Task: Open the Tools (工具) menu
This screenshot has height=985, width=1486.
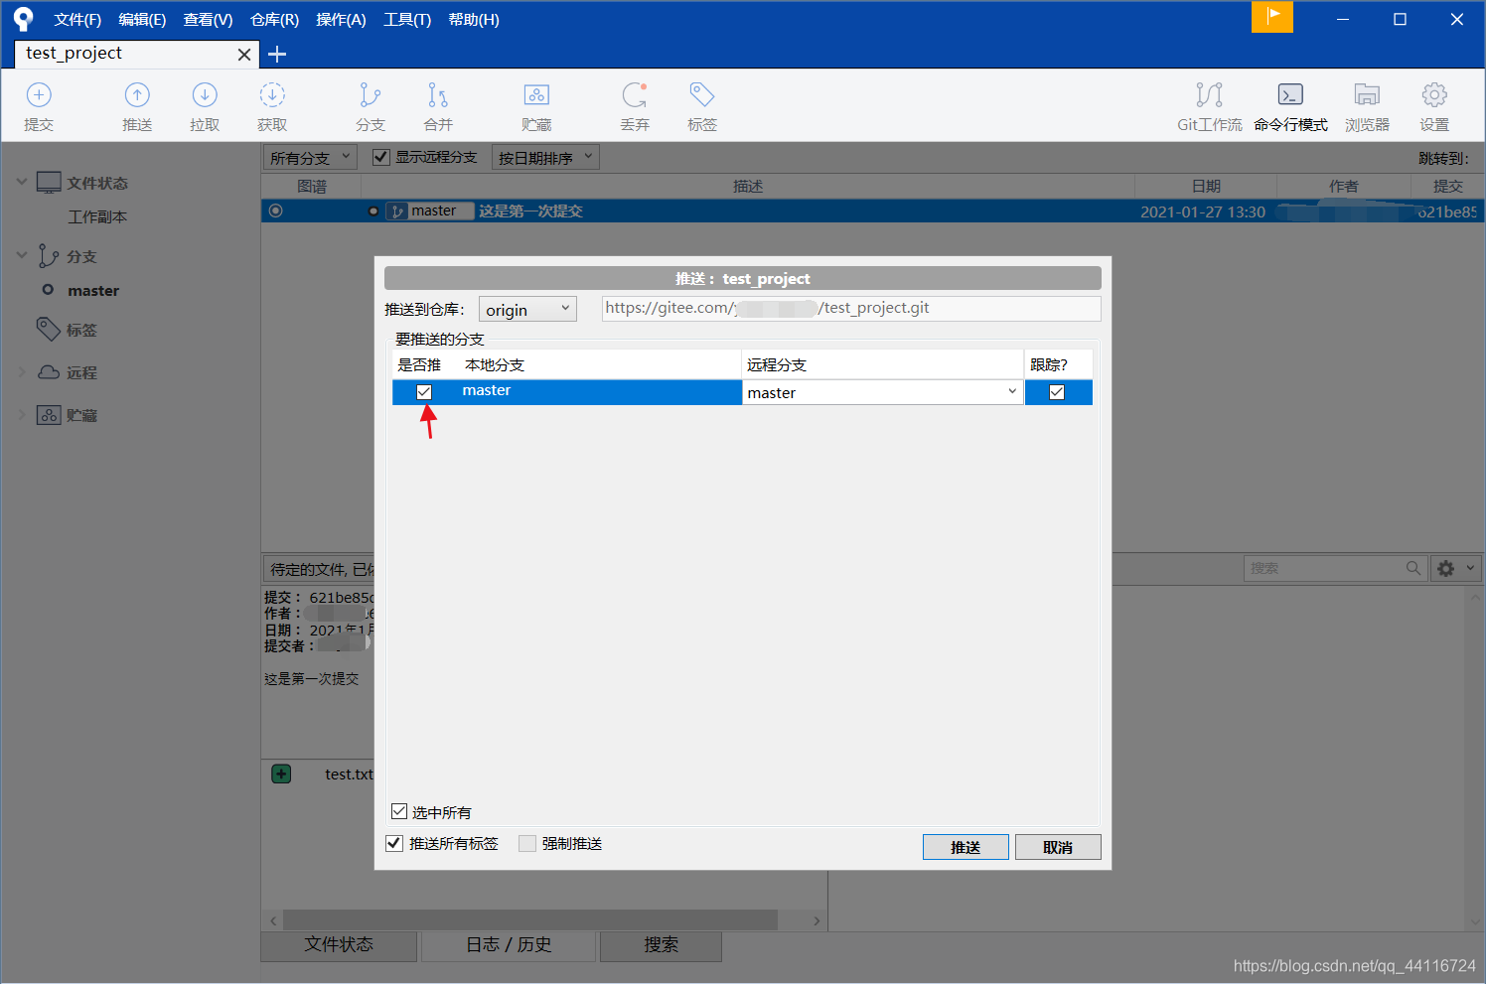Action: click(407, 20)
